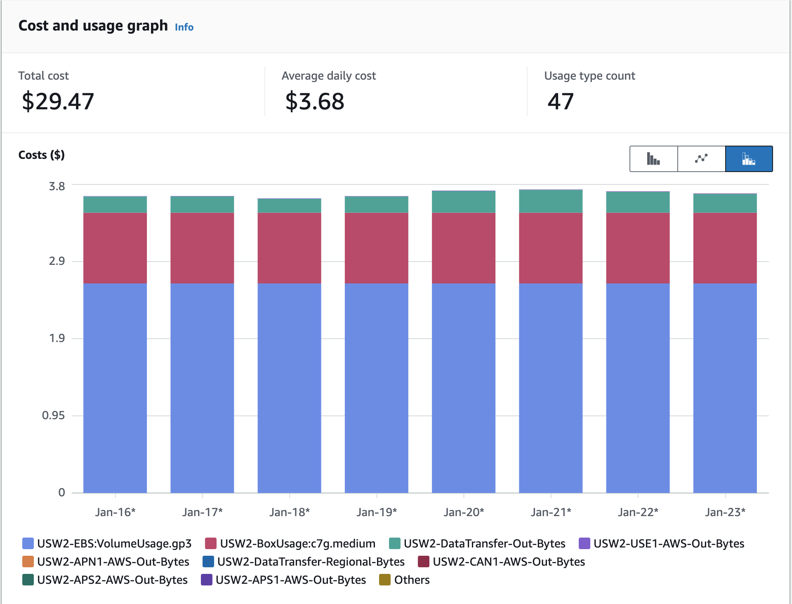Select the green segment of the Jan-21 bar
Viewport: 792px width, 604px height.
point(551,202)
